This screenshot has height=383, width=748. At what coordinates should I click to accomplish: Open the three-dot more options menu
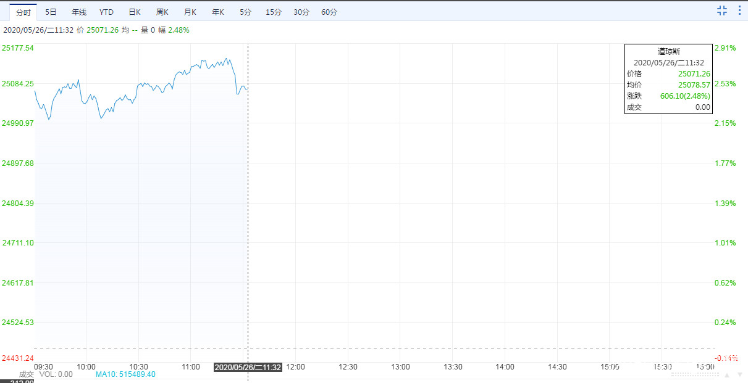[739, 10]
